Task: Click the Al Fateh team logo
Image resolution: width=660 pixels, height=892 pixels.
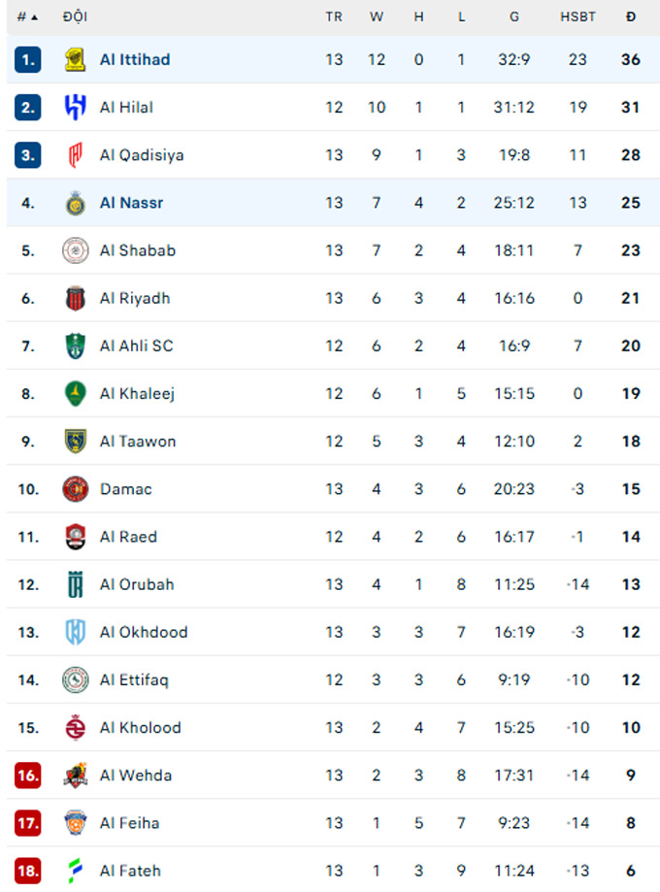Action: click(75, 871)
